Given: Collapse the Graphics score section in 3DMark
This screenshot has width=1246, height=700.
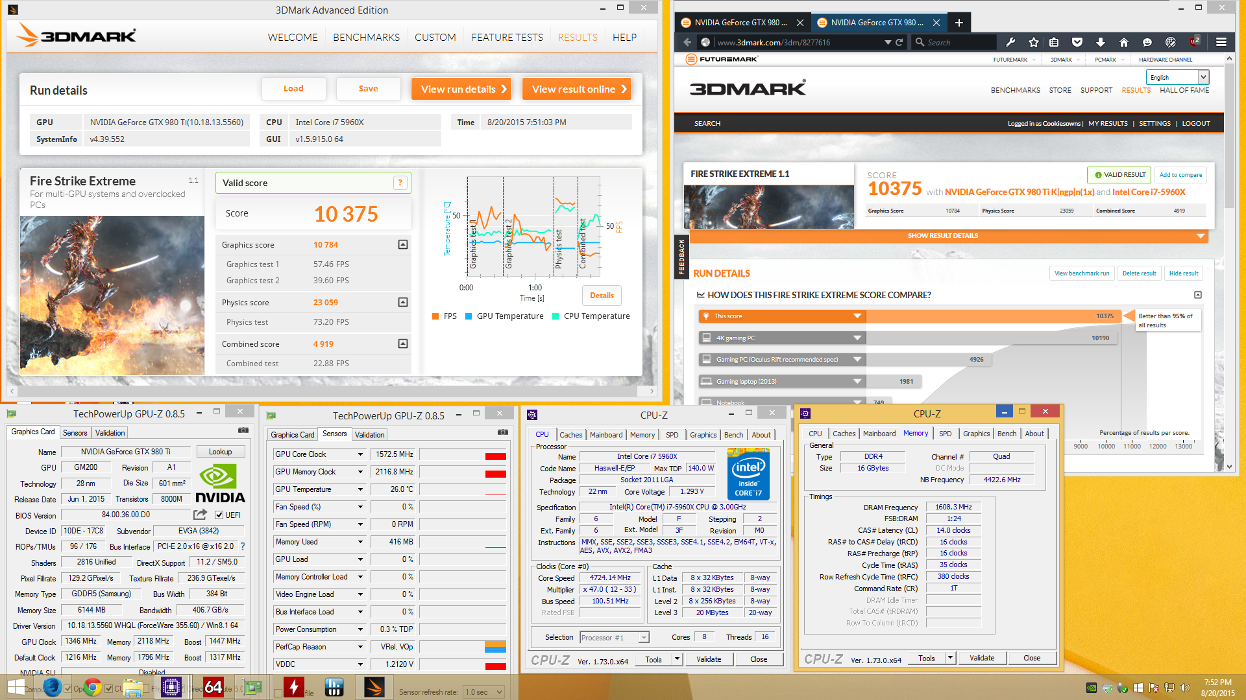Looking at the screenshot, I should tap(403, 244).
